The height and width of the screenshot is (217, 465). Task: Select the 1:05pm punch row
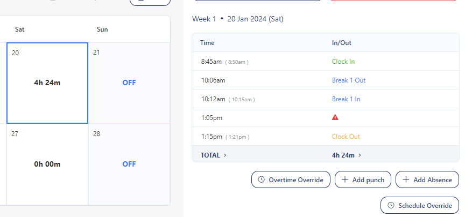[x=211, y=117]
